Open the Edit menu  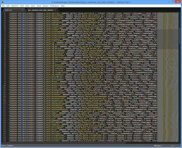(x=9, y=6)
